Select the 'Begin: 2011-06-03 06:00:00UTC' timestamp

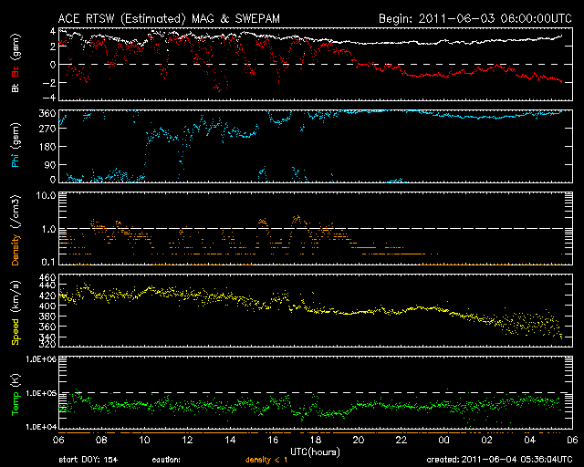[475, 18]
